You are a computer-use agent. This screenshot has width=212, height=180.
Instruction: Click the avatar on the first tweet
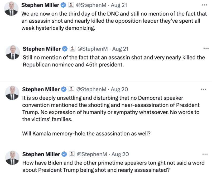click(x=11, y=9)
